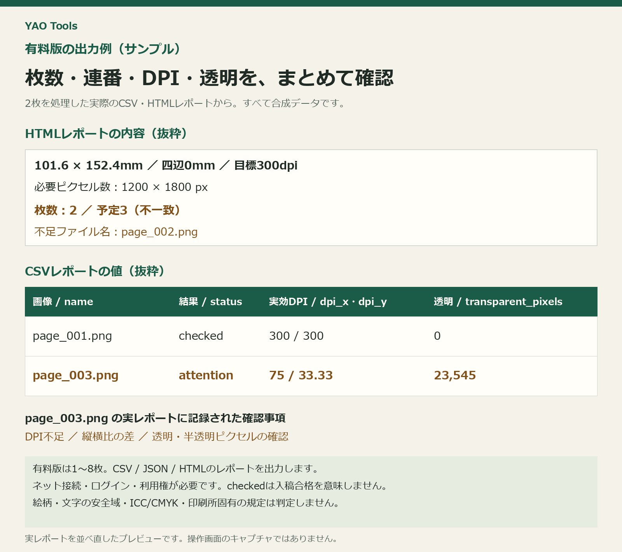The height and width of the screenshot is (552, 622).
Task: Click 不足ファイル名：page_002.png line
Action: coord(116,232)
